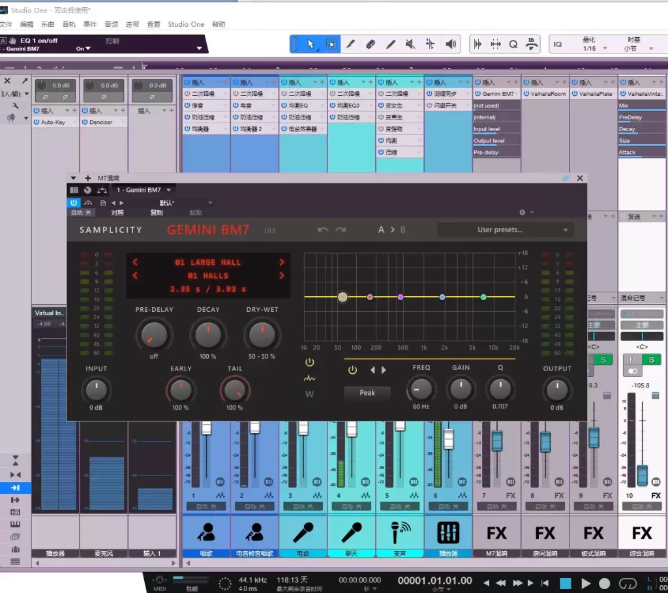
Task: Click the redo arrow in Gemini BM7
Action: coord(341,230)
